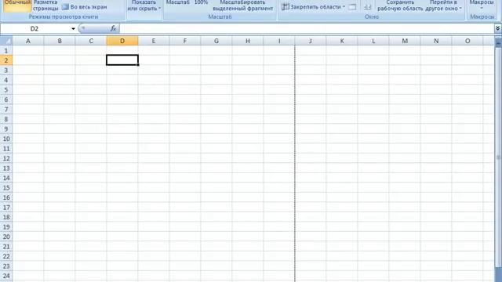The image size is (502, 282).
Task: Switch to Обычный view mode
Action: [x=17, y=5]
